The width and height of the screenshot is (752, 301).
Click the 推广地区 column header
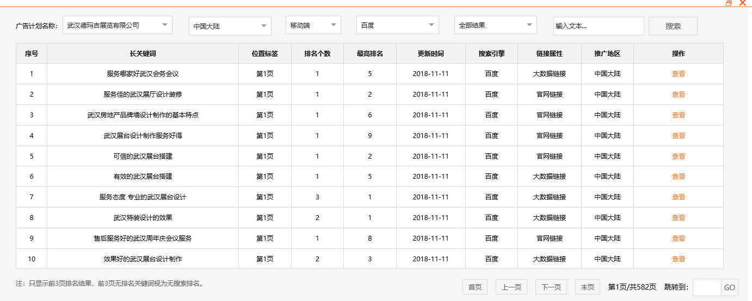click(607, 54)
